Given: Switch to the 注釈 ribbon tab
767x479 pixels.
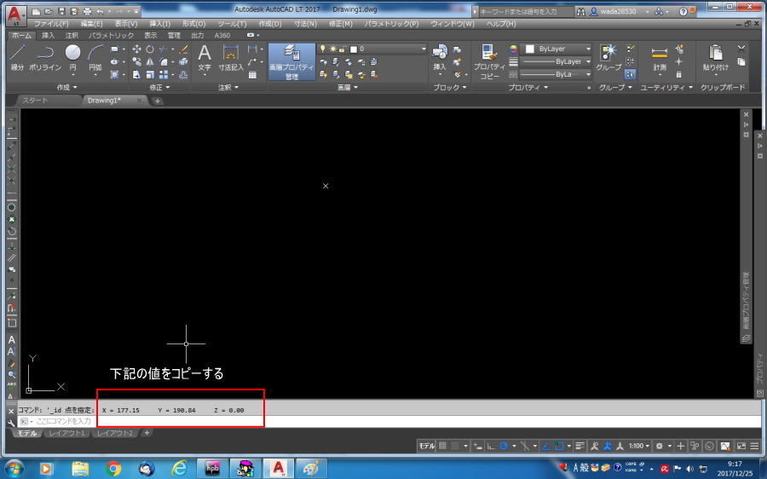Looking at the screenshot, I should (72, 35).
